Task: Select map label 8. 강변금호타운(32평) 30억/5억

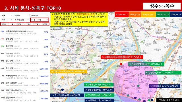Action: [164, 86]
